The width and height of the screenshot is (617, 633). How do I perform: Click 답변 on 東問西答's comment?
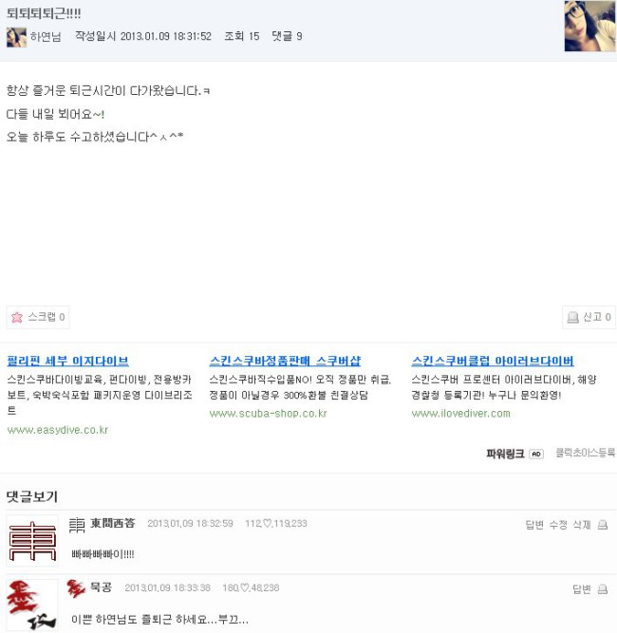pos(534,525)
